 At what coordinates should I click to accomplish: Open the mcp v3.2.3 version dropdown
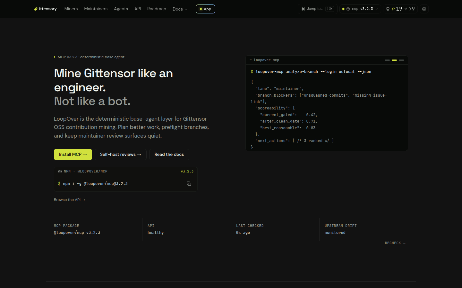point(360,9)
